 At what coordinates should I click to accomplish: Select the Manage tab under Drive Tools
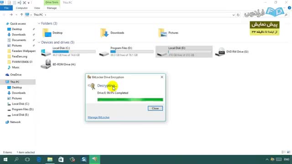click(52, 8)
